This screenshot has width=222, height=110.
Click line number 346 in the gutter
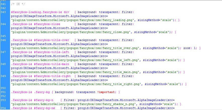[3, 40]
